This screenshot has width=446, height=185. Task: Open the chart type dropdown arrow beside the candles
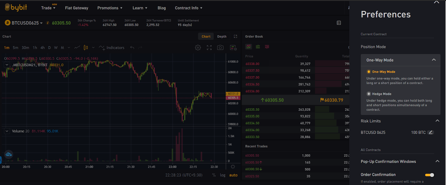(x=93, y=47)
